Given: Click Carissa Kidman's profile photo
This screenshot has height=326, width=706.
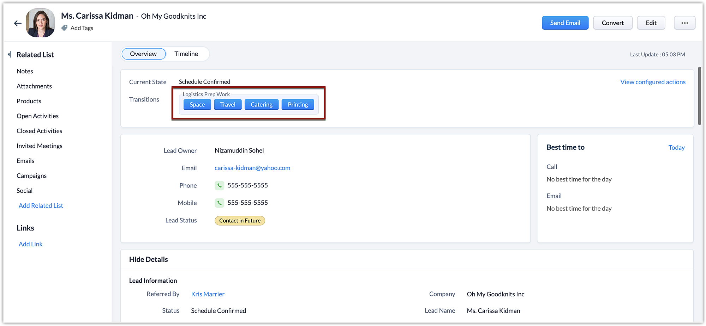Looking at the screenshot, I should [x=40, y=23].
